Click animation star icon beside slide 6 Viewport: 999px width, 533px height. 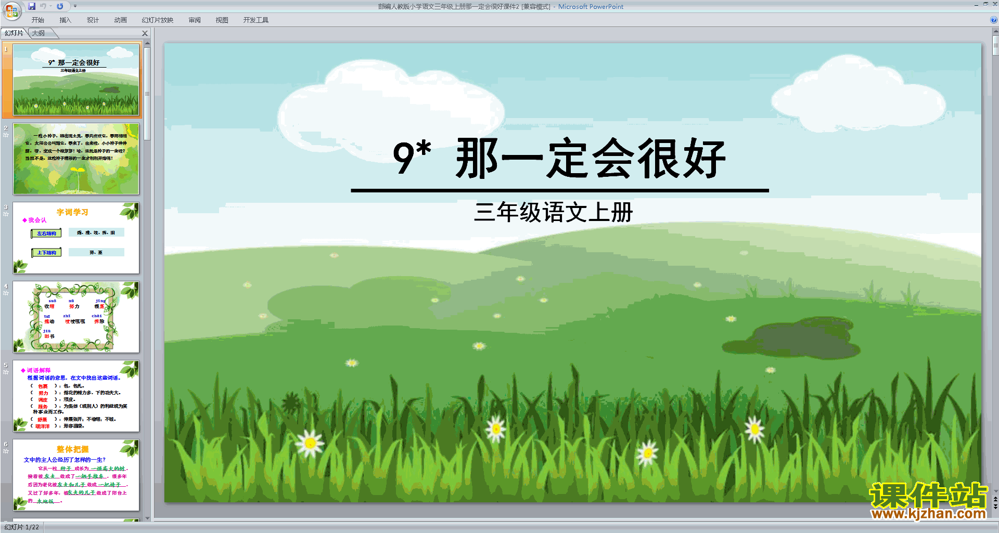pos(6,451)
